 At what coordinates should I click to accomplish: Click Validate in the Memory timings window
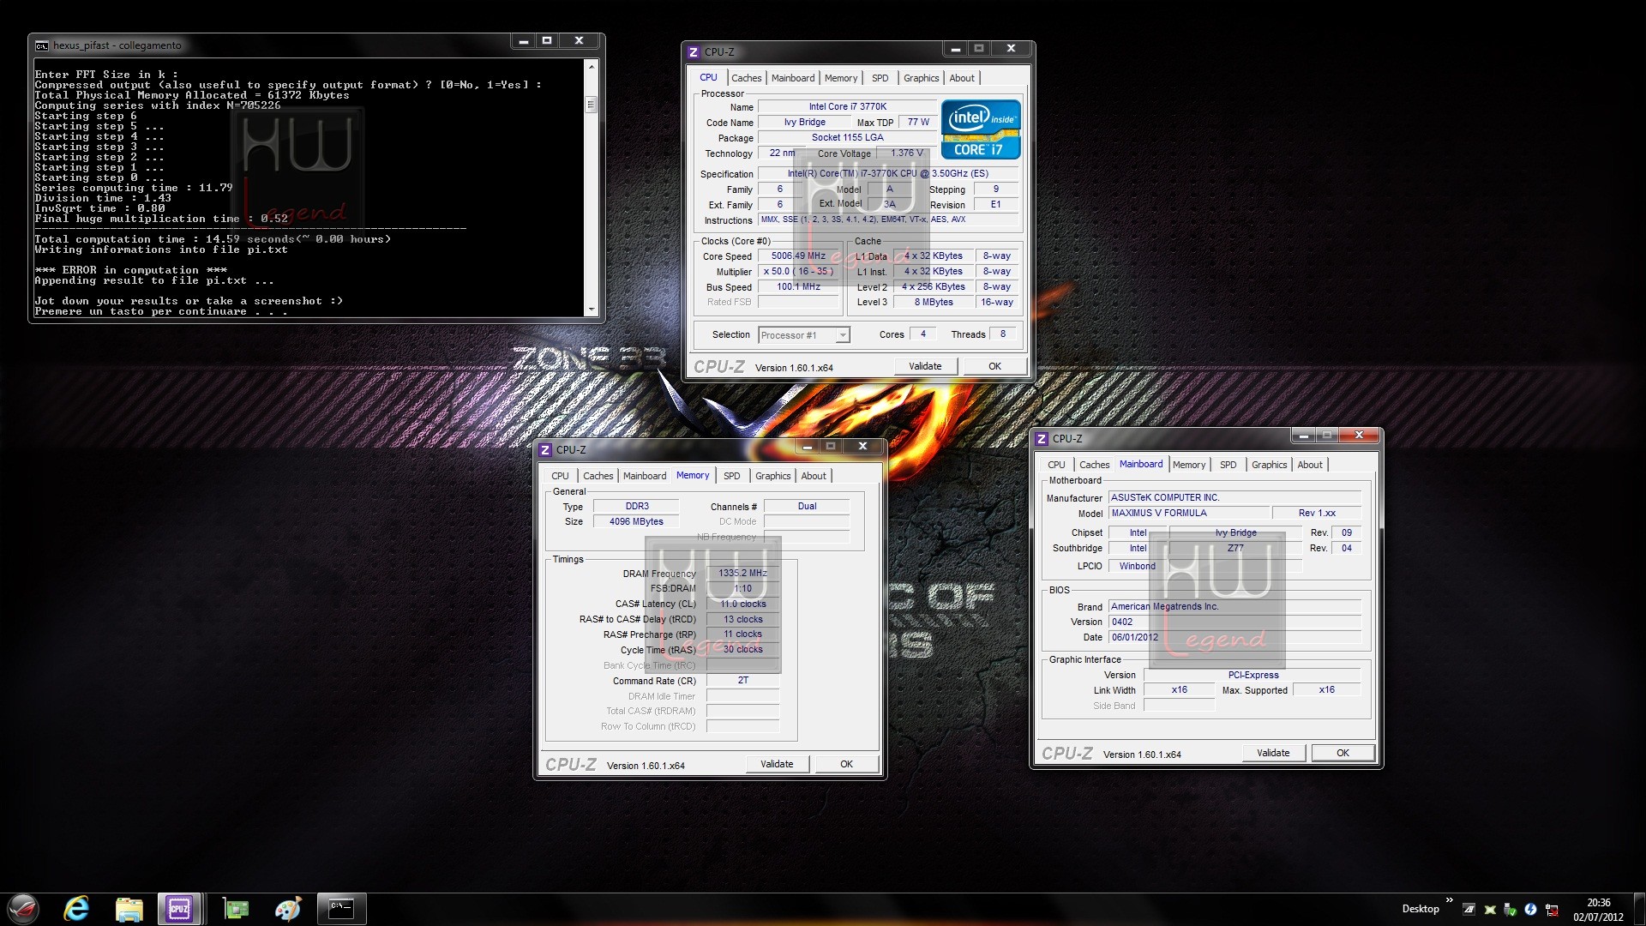pos(777,764)
